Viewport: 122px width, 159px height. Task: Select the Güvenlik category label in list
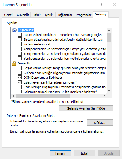coord(24,63)
